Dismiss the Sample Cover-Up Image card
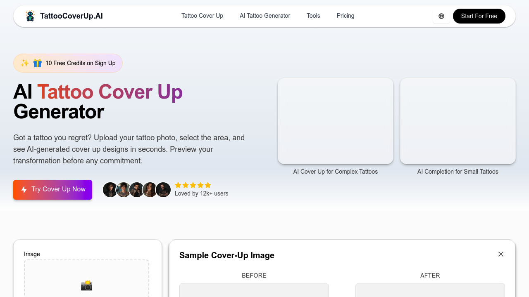 [500, 254]
